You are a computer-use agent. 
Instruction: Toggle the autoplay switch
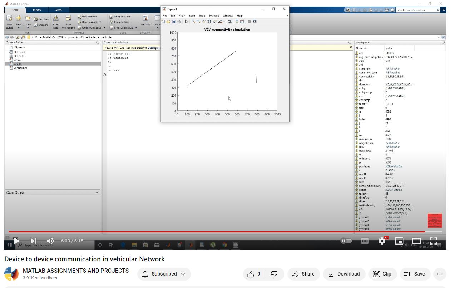346,241
